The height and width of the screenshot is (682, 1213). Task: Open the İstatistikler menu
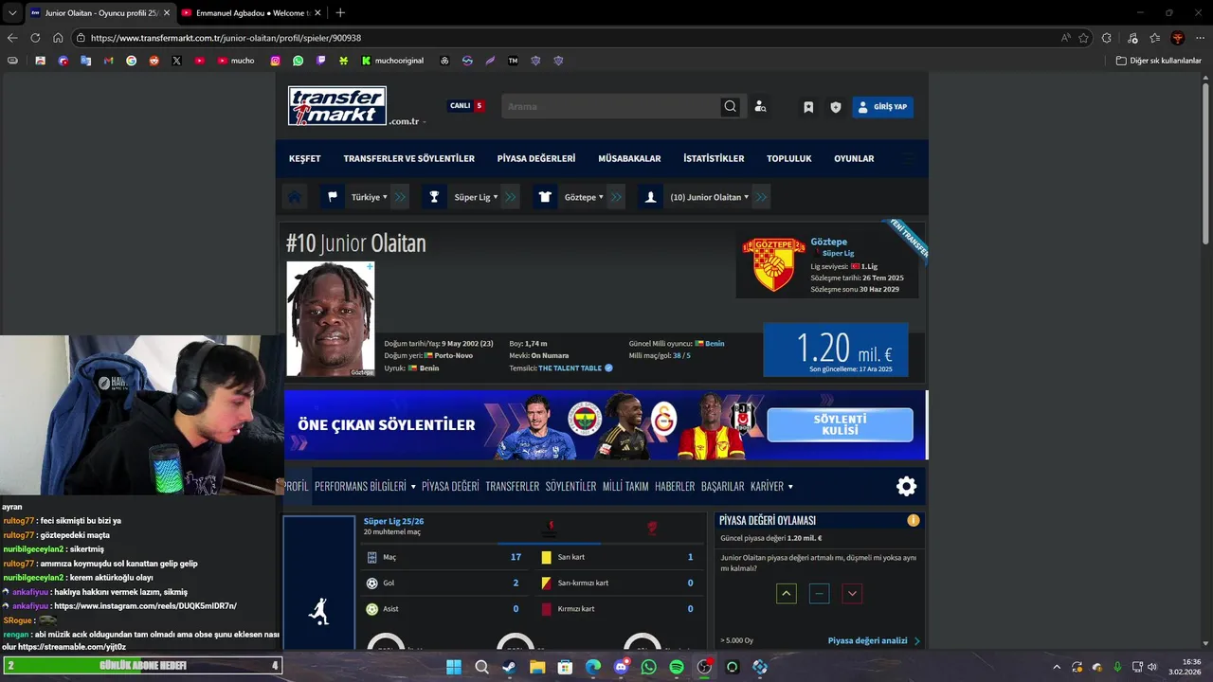tap(714, 158)
